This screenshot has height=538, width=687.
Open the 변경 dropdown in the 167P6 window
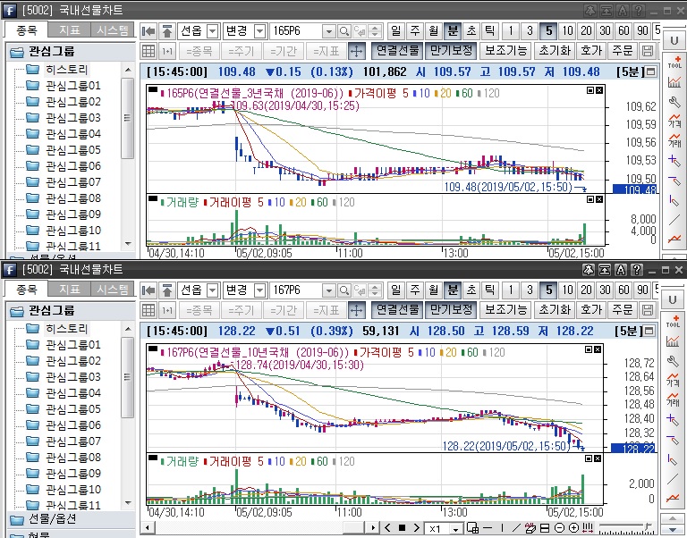pos(259,290)
